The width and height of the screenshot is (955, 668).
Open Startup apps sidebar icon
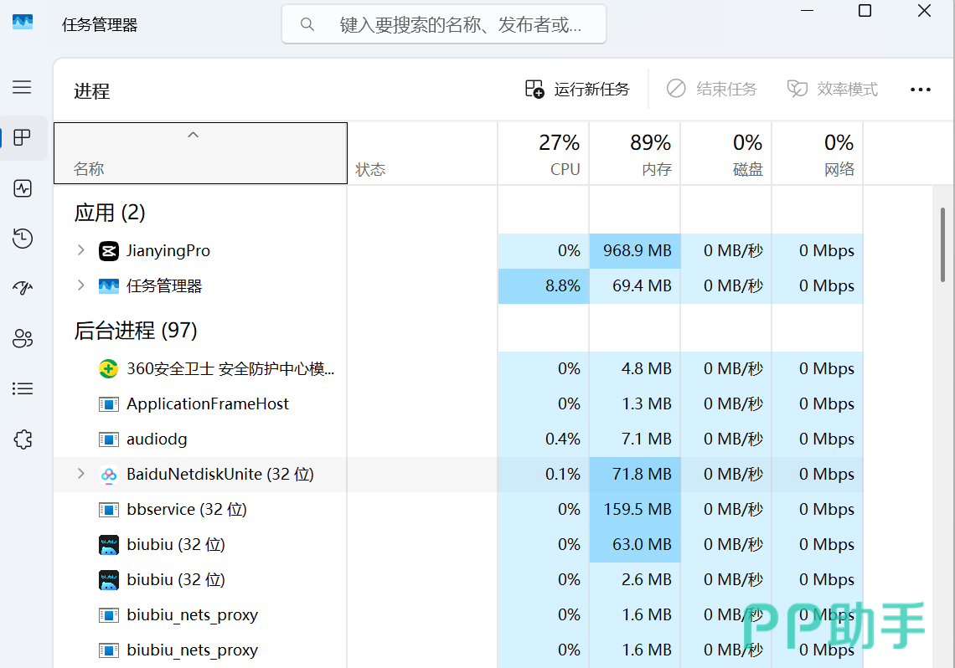pos(23,288)
